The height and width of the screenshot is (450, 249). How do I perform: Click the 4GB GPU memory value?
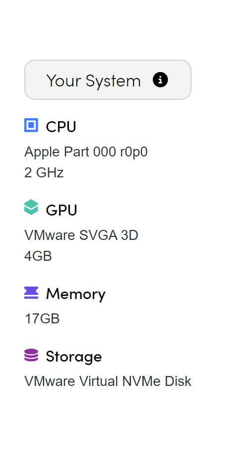38,256
